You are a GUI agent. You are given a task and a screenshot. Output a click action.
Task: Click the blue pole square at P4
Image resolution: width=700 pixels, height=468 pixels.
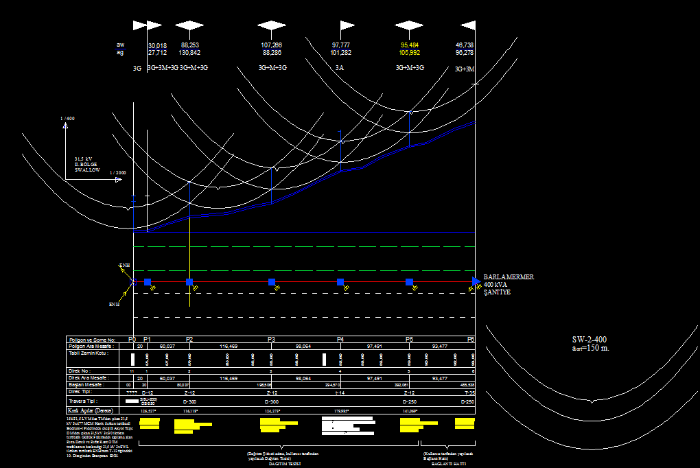[x=340, y=282]
